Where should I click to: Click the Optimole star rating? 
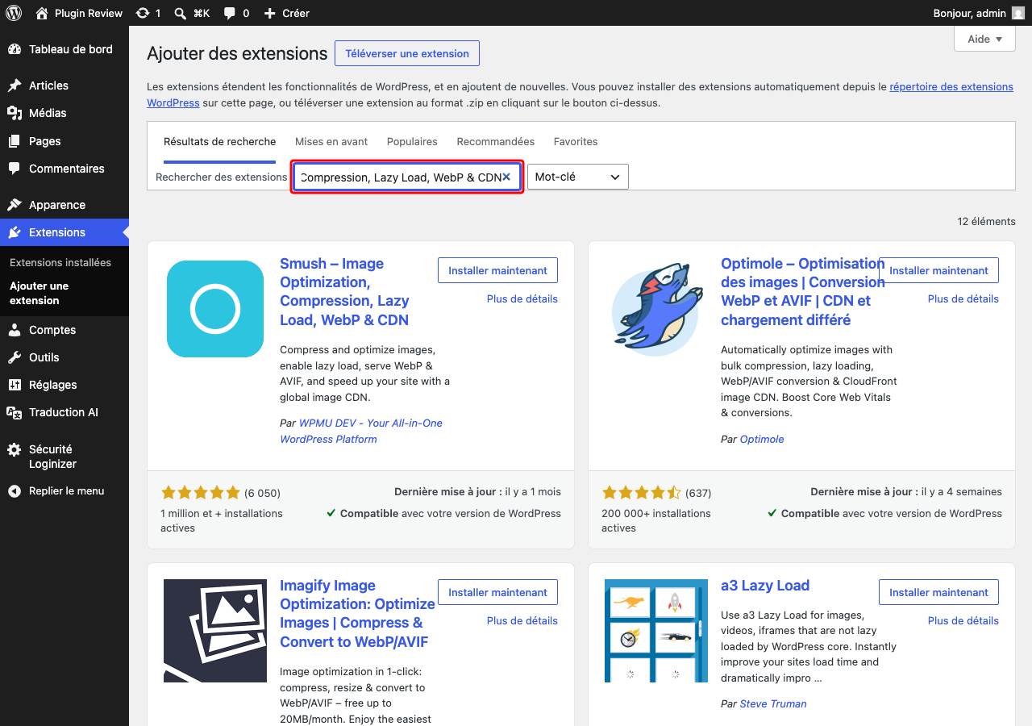click(642, 492)
